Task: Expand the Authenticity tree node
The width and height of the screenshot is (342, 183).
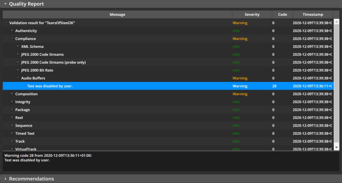Action: pos(12,31)
